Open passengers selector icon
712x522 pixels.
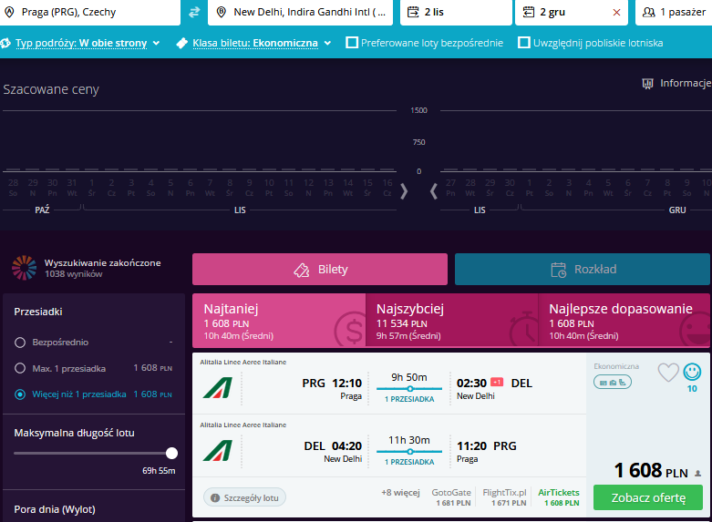(649, 12)
